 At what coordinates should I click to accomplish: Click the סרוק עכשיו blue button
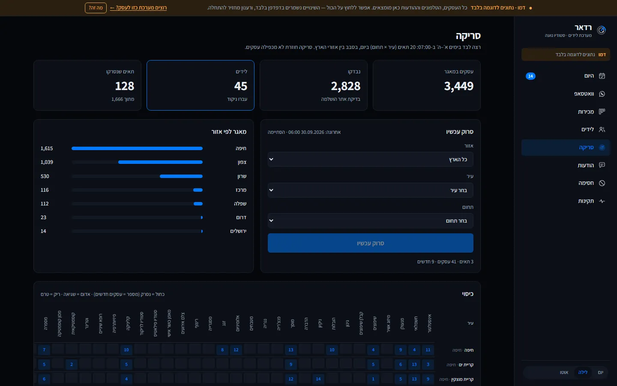(371, 243)
